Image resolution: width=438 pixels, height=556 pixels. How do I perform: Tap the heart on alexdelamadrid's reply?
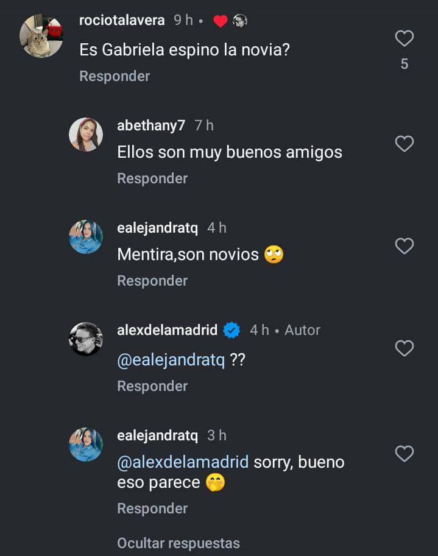click(404, 348)
